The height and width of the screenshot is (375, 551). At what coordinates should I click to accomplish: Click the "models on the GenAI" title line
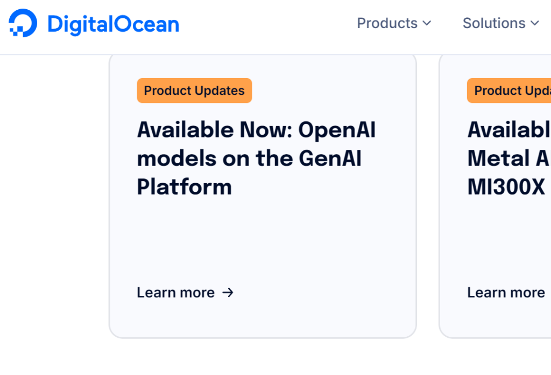point(249,158)
